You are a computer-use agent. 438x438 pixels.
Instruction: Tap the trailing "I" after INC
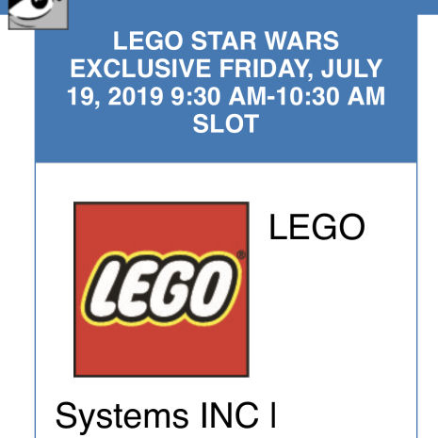pos(273,415)
